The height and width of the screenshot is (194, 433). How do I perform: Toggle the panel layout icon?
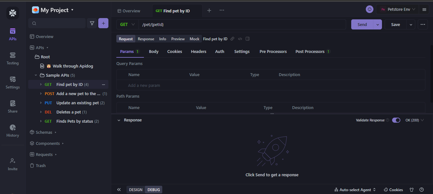coord(248,39)
